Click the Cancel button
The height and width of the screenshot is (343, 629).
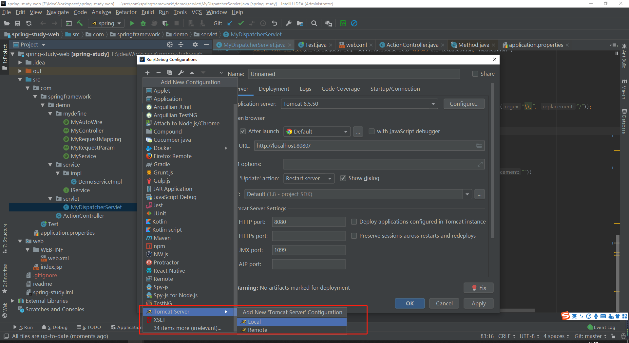click(444, 303)
